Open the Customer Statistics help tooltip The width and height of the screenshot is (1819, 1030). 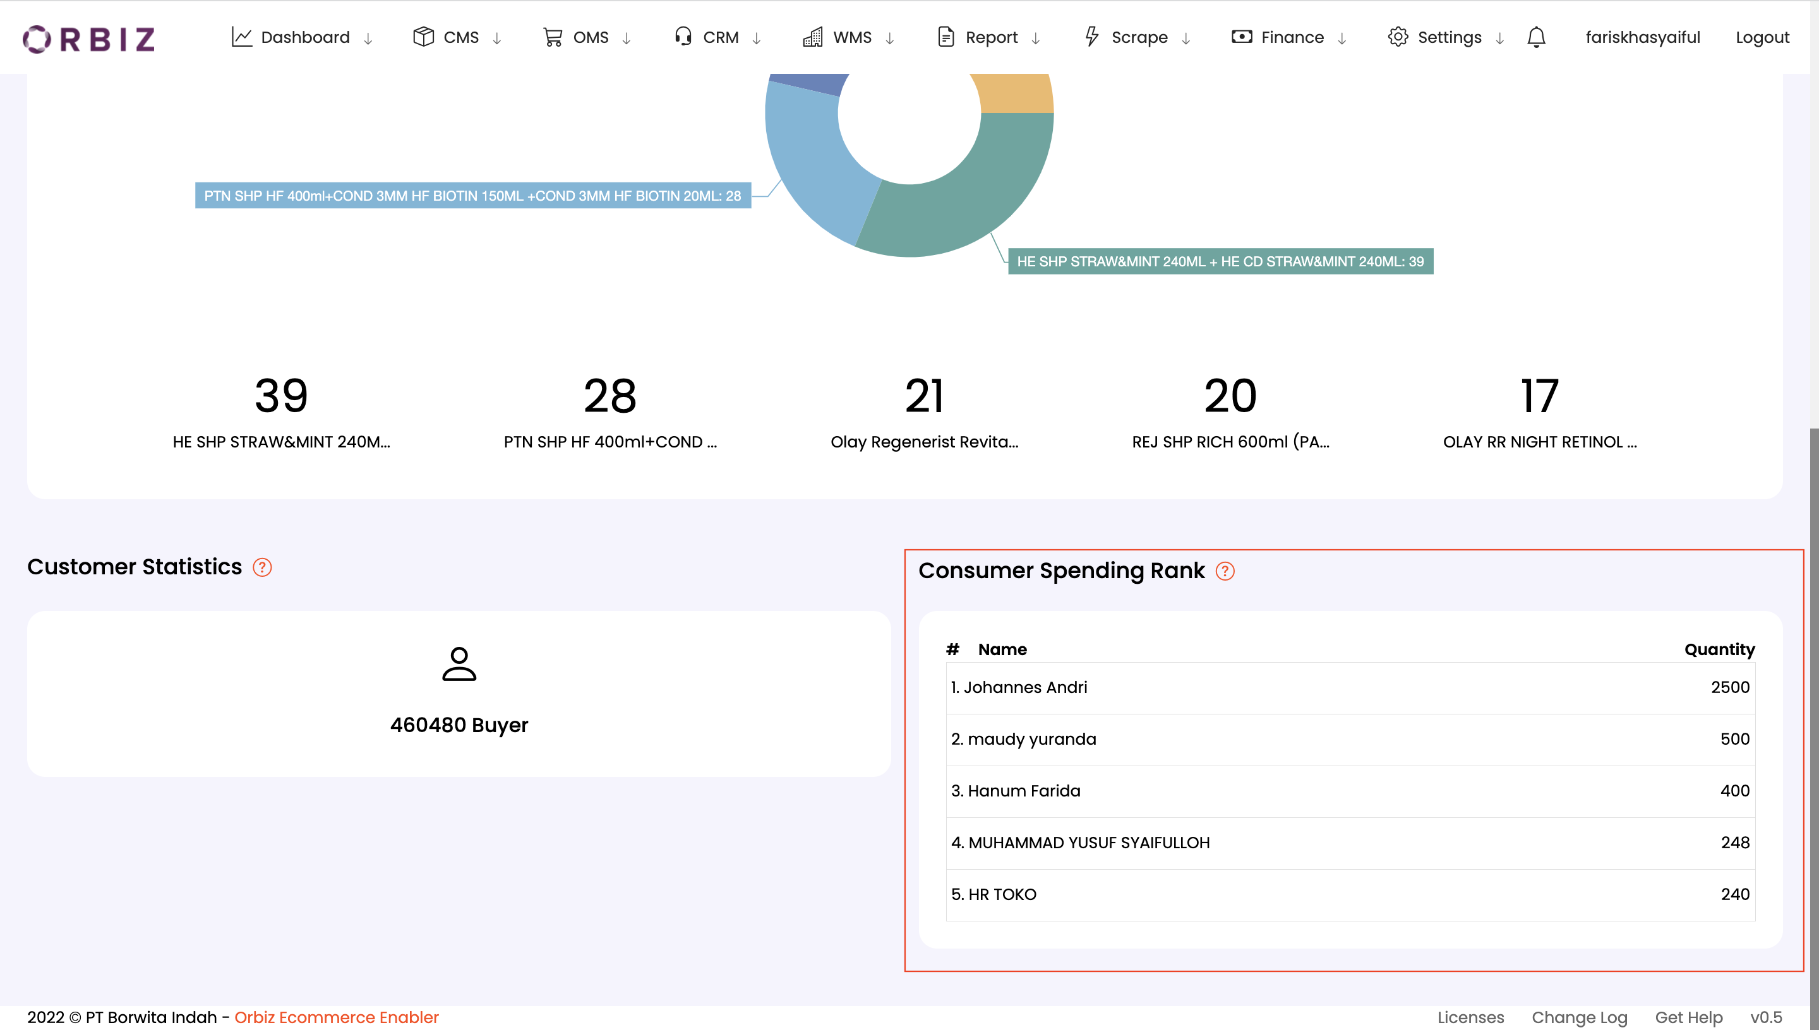coord(262,567)
